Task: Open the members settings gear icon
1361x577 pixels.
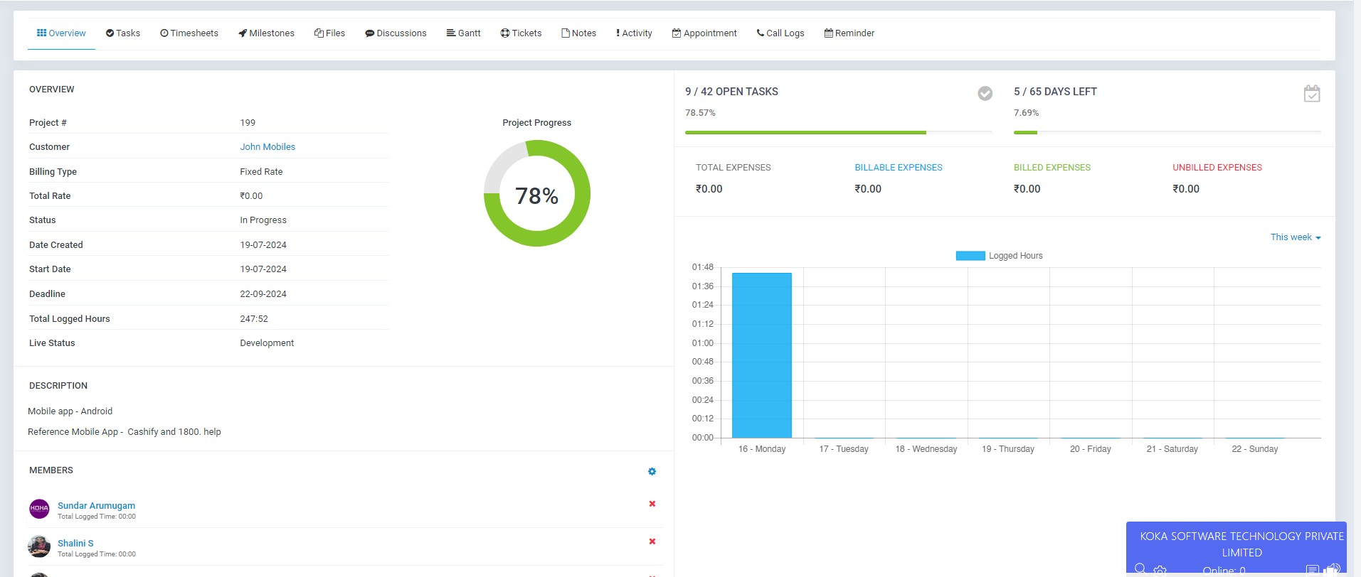Action: pyautogui.click(x=652, y=472)
